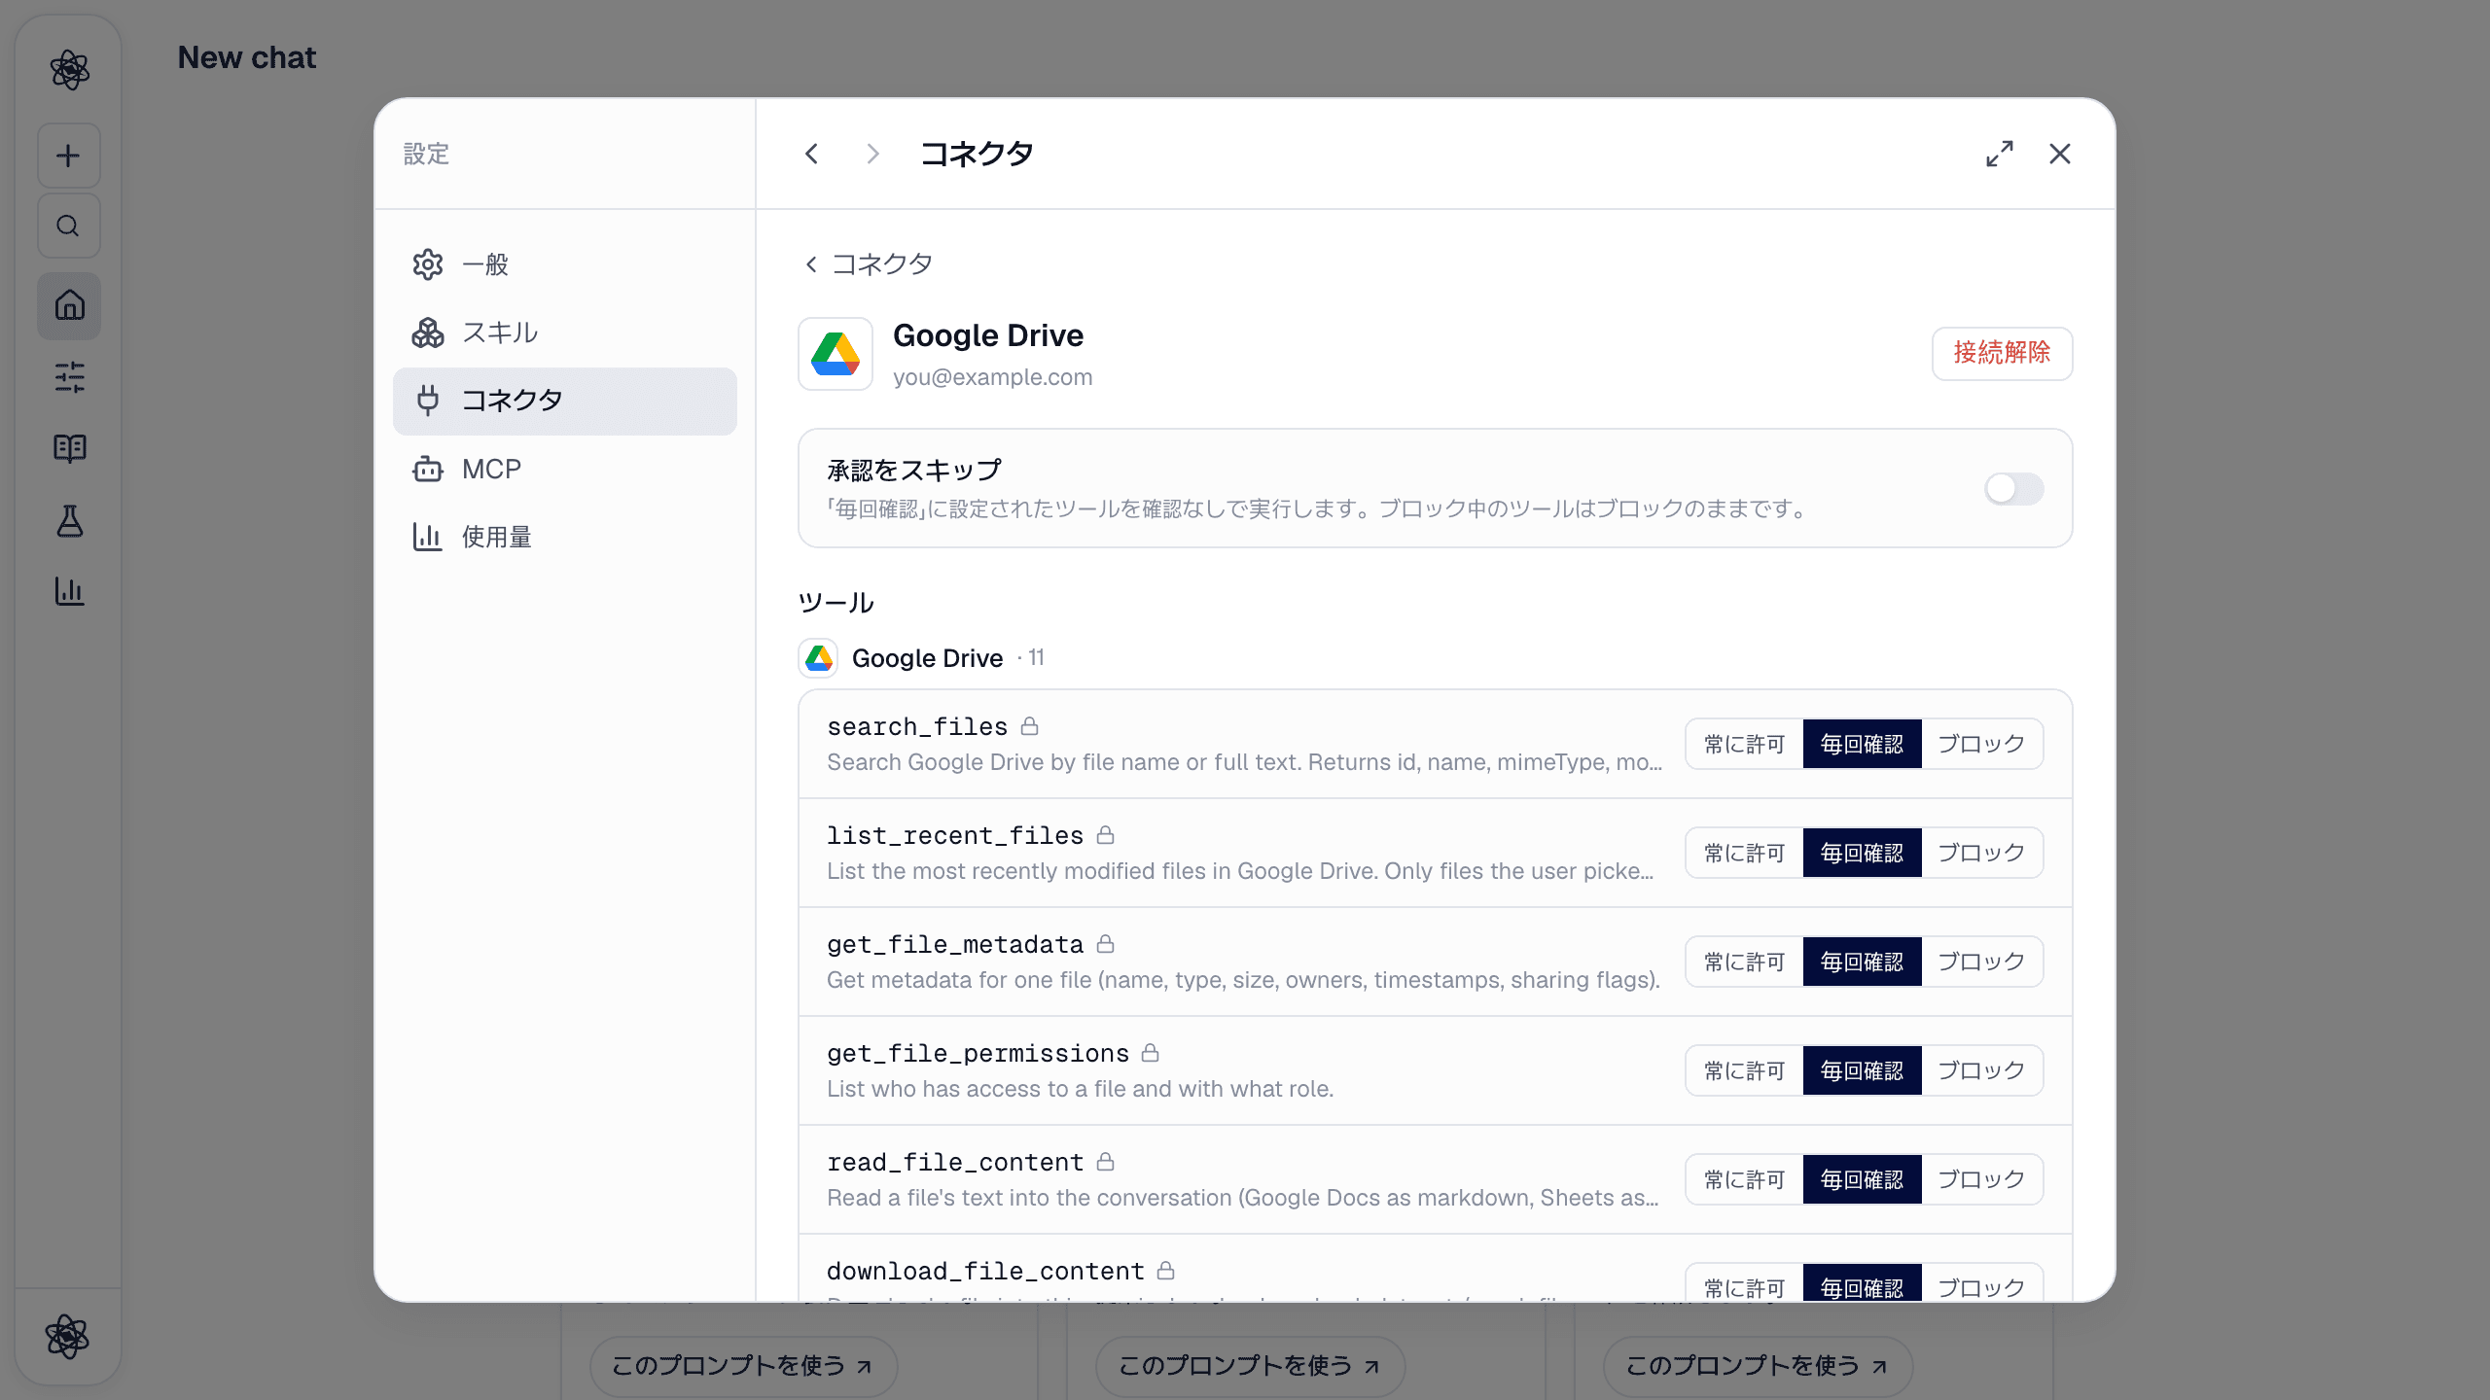Image resolution: width=2490 pixels, height=1400 pixels.
Task: Set get_file_metadata to ブロック
Action: tap(1981, 962)
